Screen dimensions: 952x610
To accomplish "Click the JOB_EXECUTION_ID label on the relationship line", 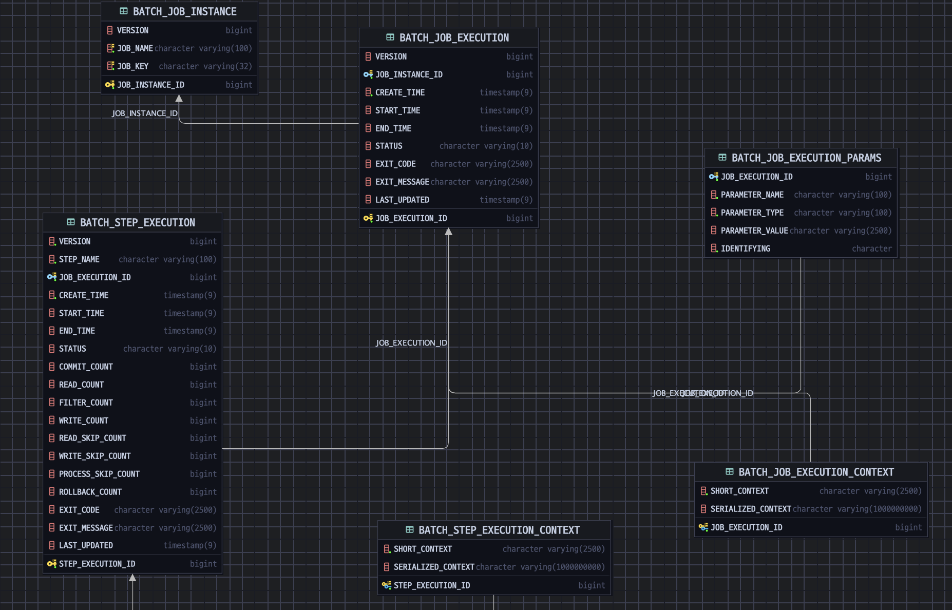I will [411, 342].
